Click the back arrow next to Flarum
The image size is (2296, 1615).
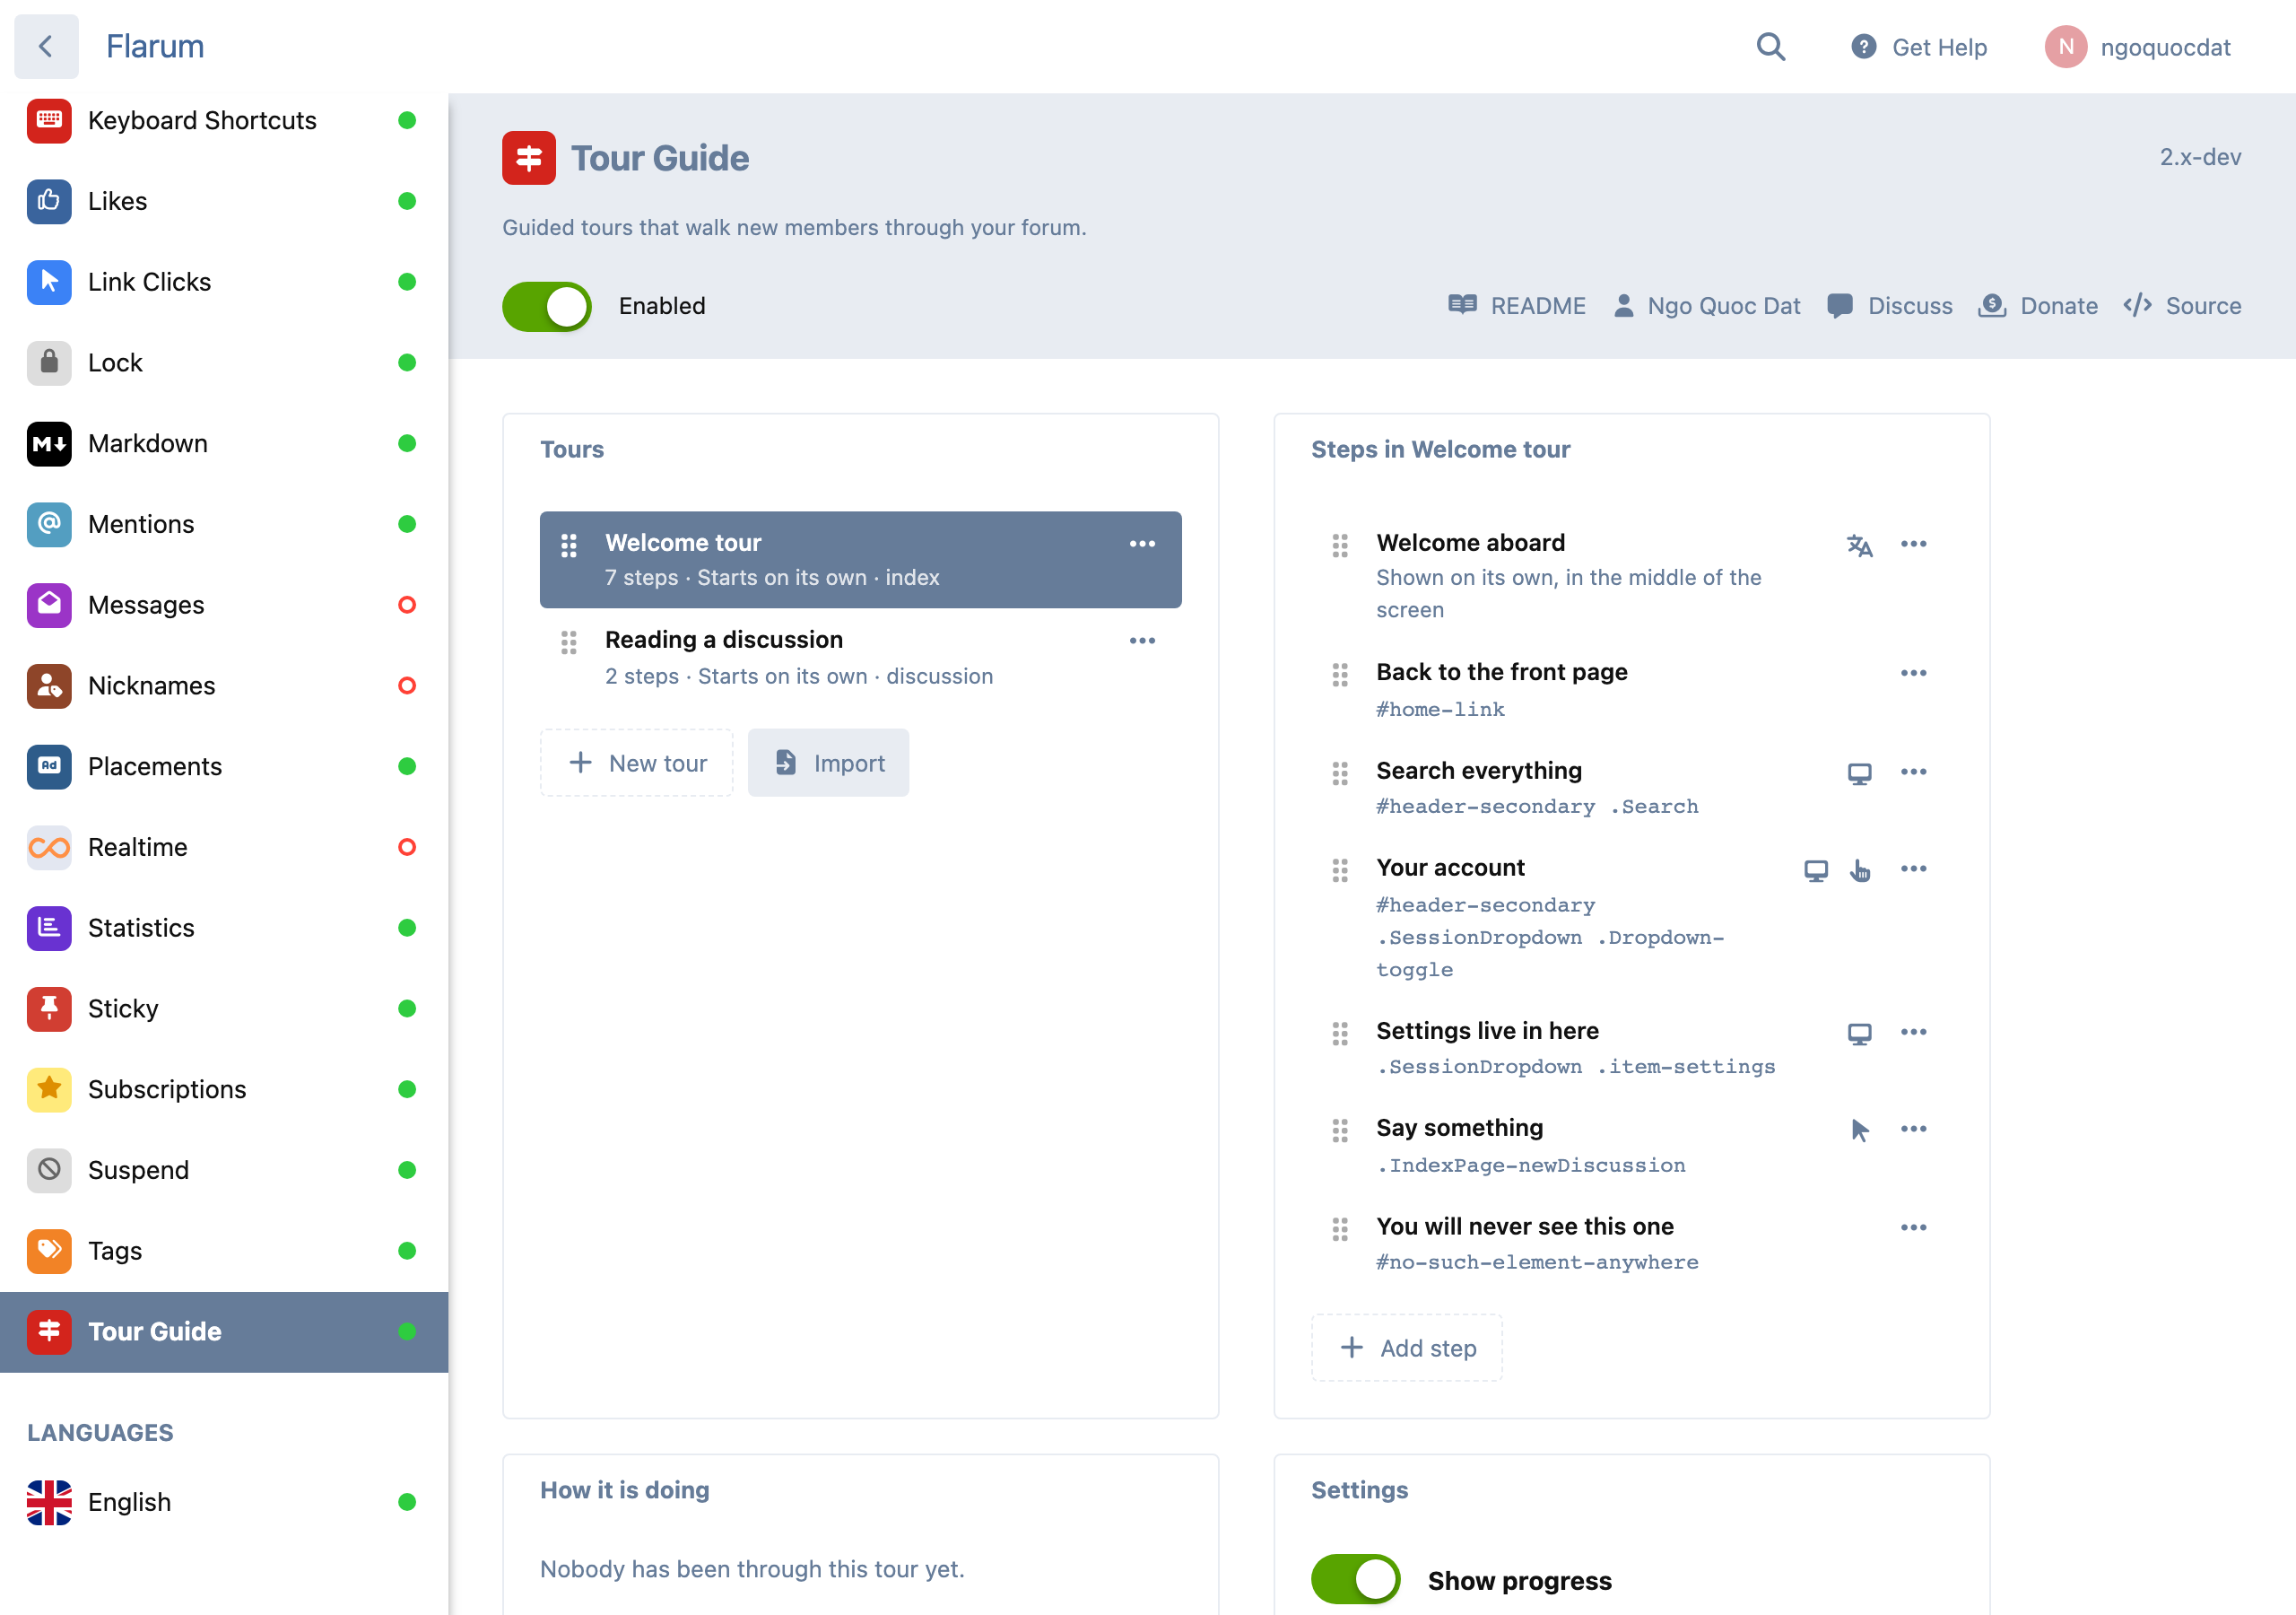[46, 46]
